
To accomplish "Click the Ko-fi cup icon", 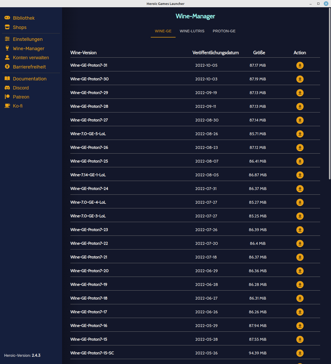I will [7, 106].
